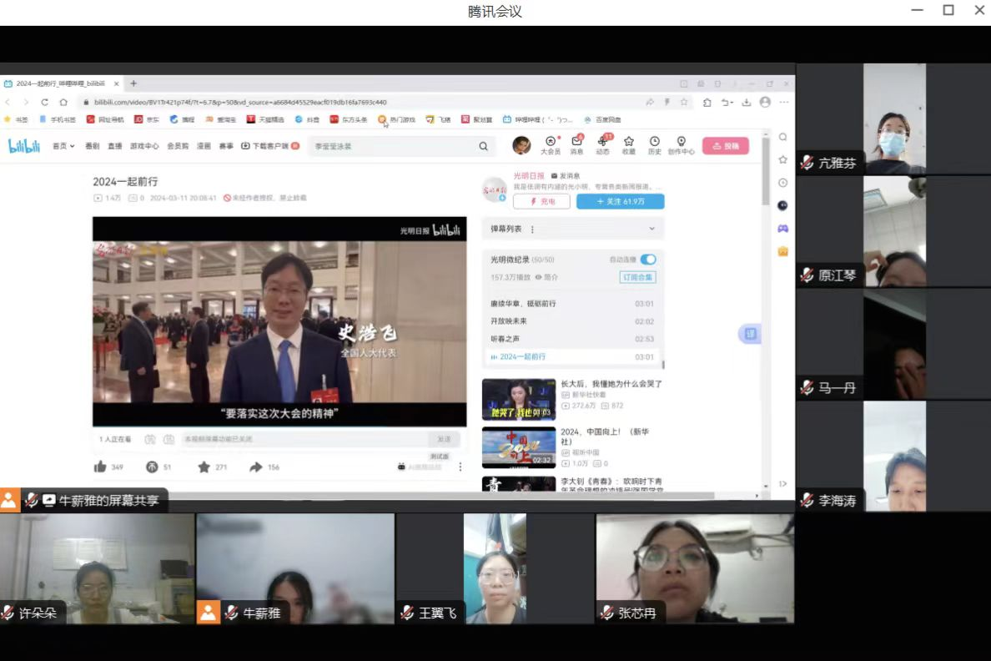
Task: Select 番剧 in the Bilibili navigation bar
Action: point(92,146)
